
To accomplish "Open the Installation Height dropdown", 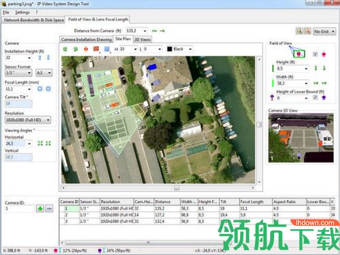I will [29, 58].
